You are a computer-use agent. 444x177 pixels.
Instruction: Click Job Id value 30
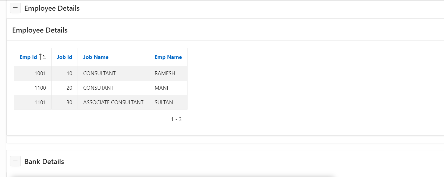(65, 102)
